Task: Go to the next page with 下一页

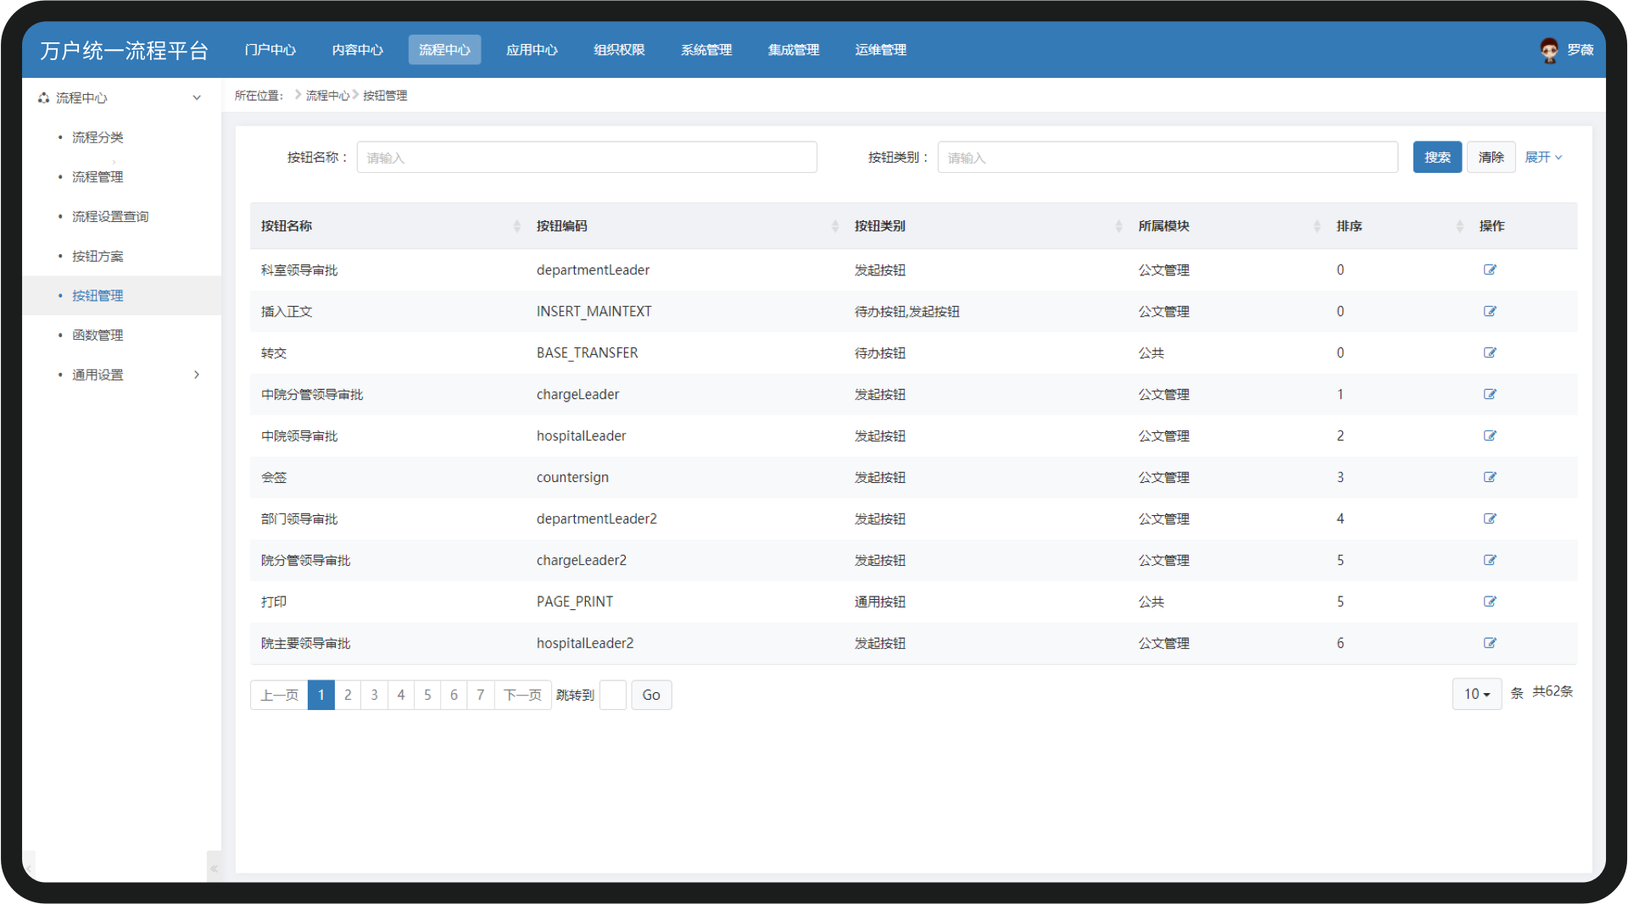Action: tap(522, 695)
